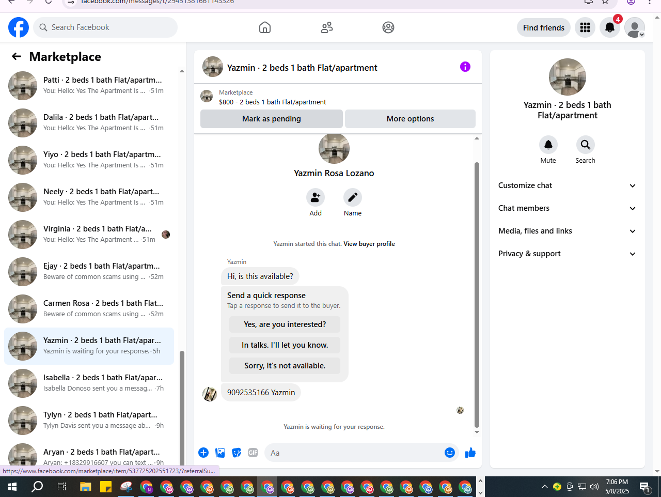
Task: Open File Explorer from taskbar
Action: (86, 487)
